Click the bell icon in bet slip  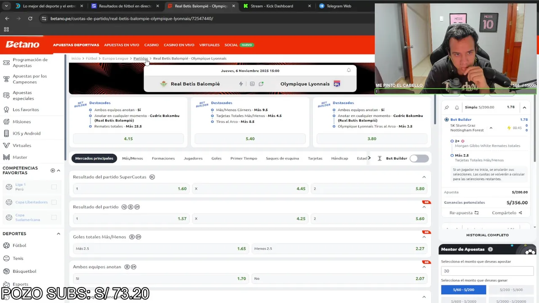pyautogui.click(x=456, y=107)
